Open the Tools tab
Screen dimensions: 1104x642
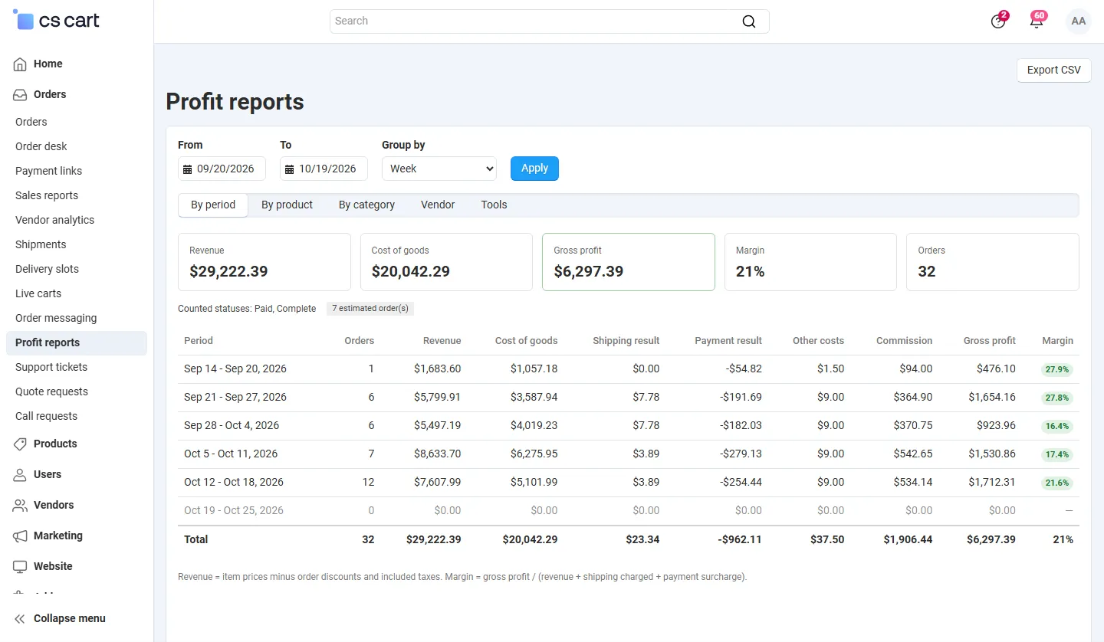point(494,205)
